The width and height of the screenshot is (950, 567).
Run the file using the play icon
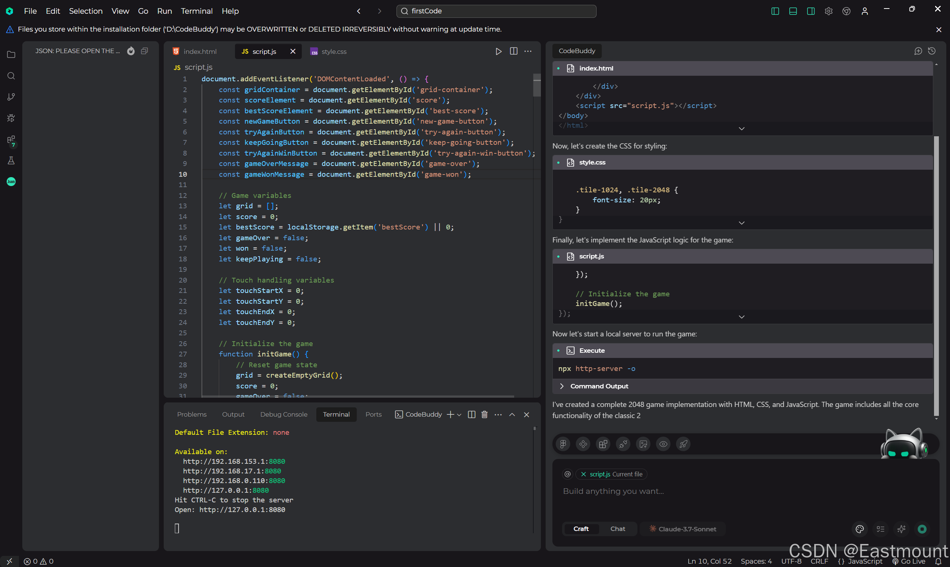tap(499, 51)
